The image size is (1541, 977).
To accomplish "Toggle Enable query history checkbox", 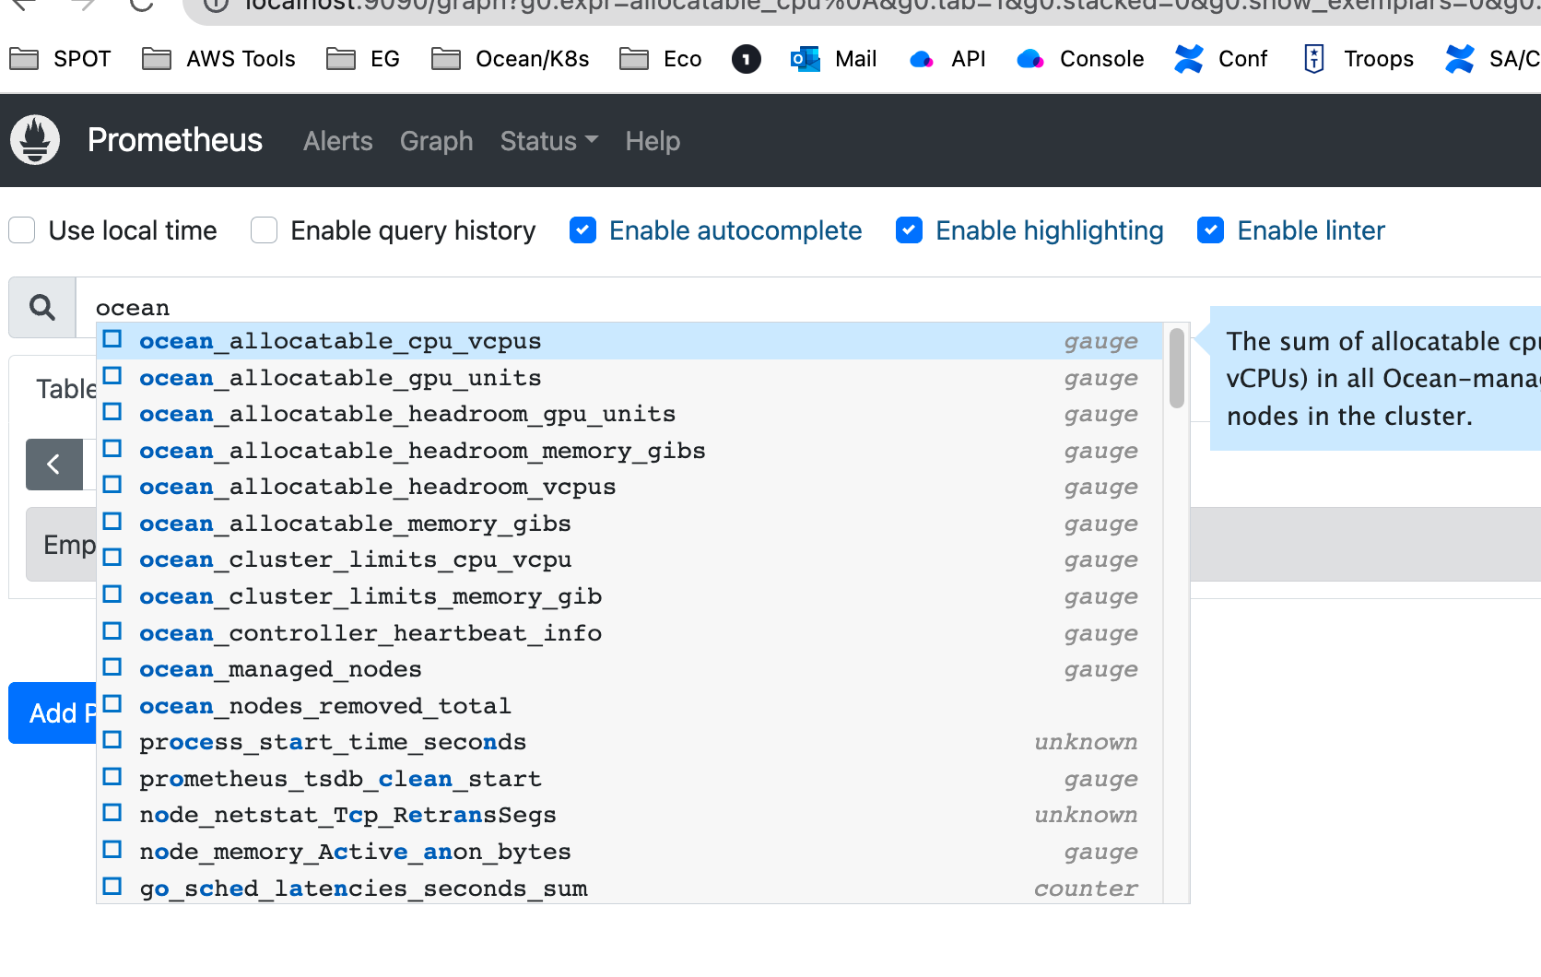I will pos(265,230).
